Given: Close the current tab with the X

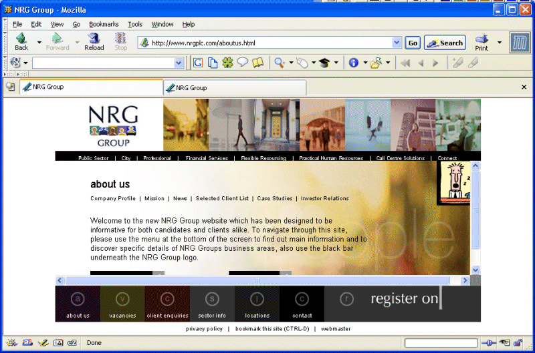Looking at the screenshot, I should tap(524, 87).
